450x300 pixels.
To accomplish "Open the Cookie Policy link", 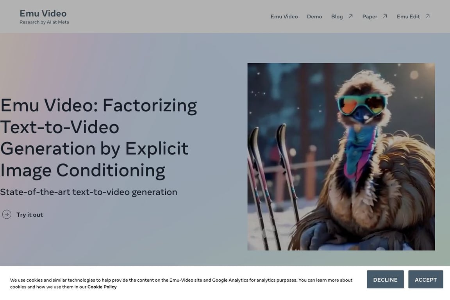I will pyautogui.click(x=102, y=287).
